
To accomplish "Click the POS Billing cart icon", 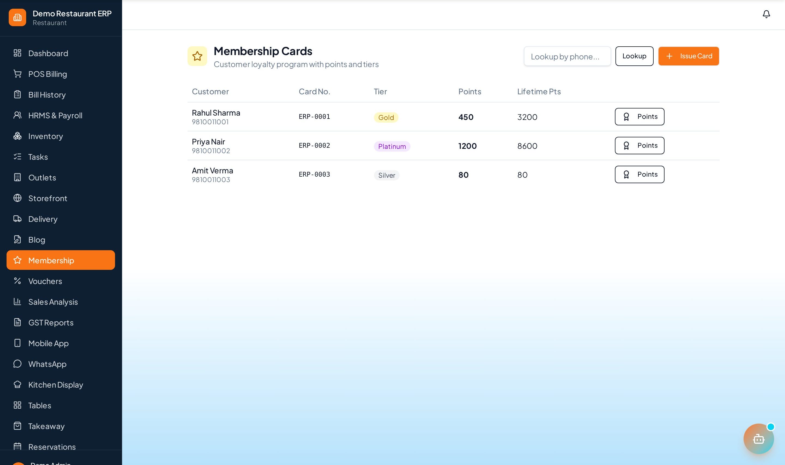I will click(17, 74).
